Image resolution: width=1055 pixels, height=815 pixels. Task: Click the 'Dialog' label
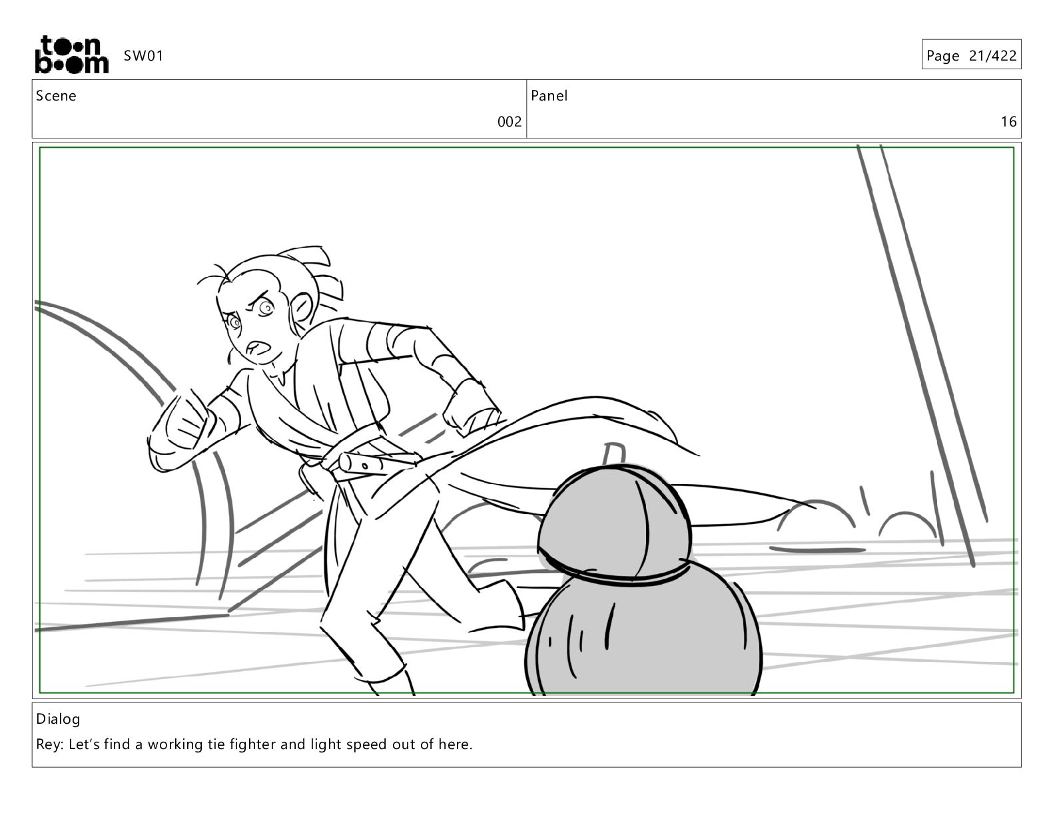tap(58, 719)
